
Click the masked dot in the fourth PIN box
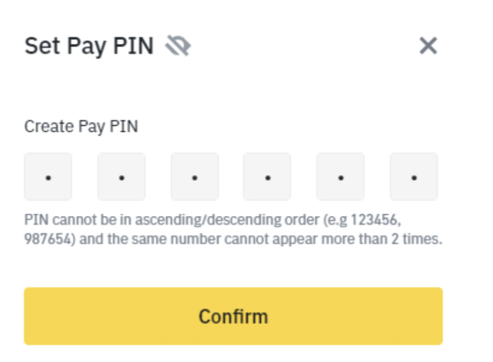click(x=268, y=178)
